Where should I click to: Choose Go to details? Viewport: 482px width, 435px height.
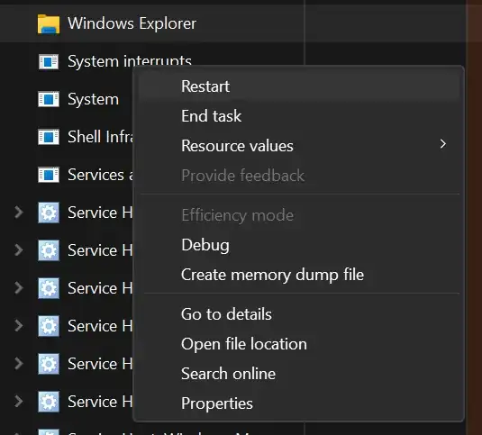pos(298,314)
